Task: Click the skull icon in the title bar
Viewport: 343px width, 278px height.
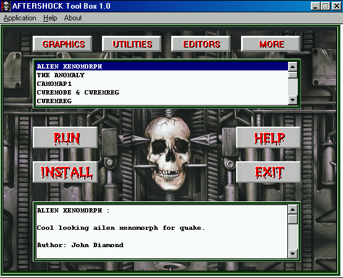Action: (x=6, y=6)
